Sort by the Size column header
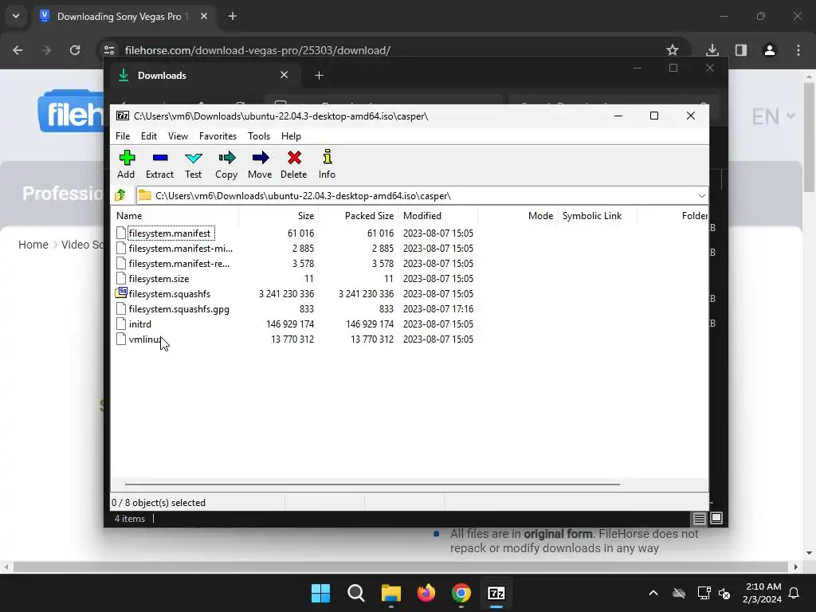 (x=278, y=215)
